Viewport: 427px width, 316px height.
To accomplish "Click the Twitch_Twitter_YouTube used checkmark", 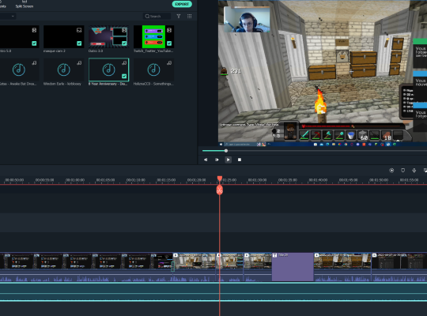I will [169, 43].
